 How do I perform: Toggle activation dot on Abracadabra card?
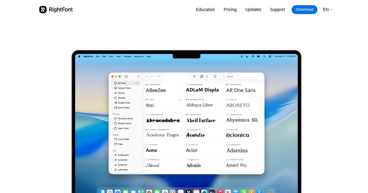click(x=146, y=115)
